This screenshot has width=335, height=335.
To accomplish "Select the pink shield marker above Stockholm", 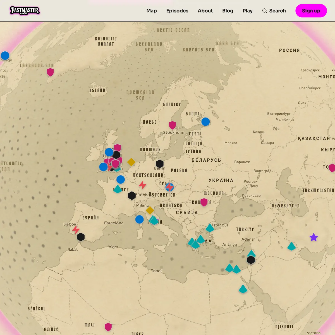I will pyautogui.click(x=173, y=125).
